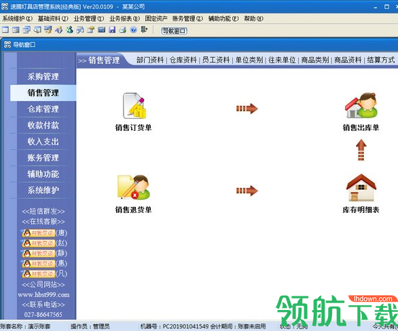
Task: Click the 导航窗口 inner window title icon
Action: [x=7, y=45]
